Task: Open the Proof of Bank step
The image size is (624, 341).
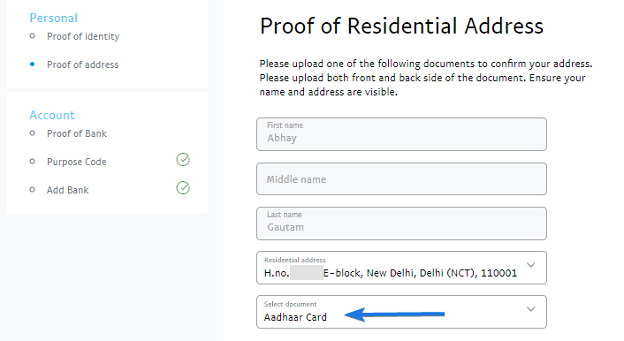Action: point(77,133)
